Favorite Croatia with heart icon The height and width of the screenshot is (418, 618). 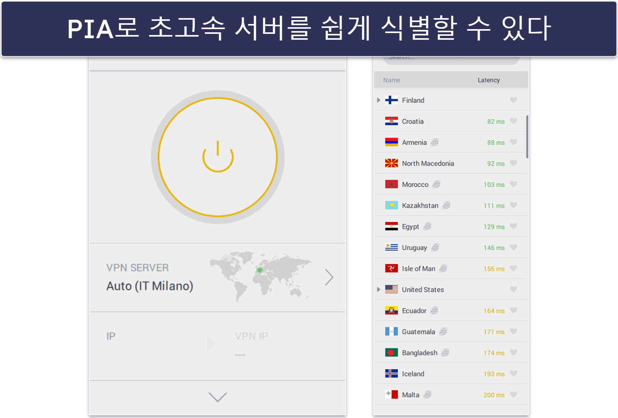pos(513,121)
